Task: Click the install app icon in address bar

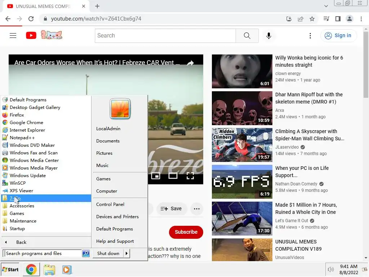Action: tap(289, 19)
